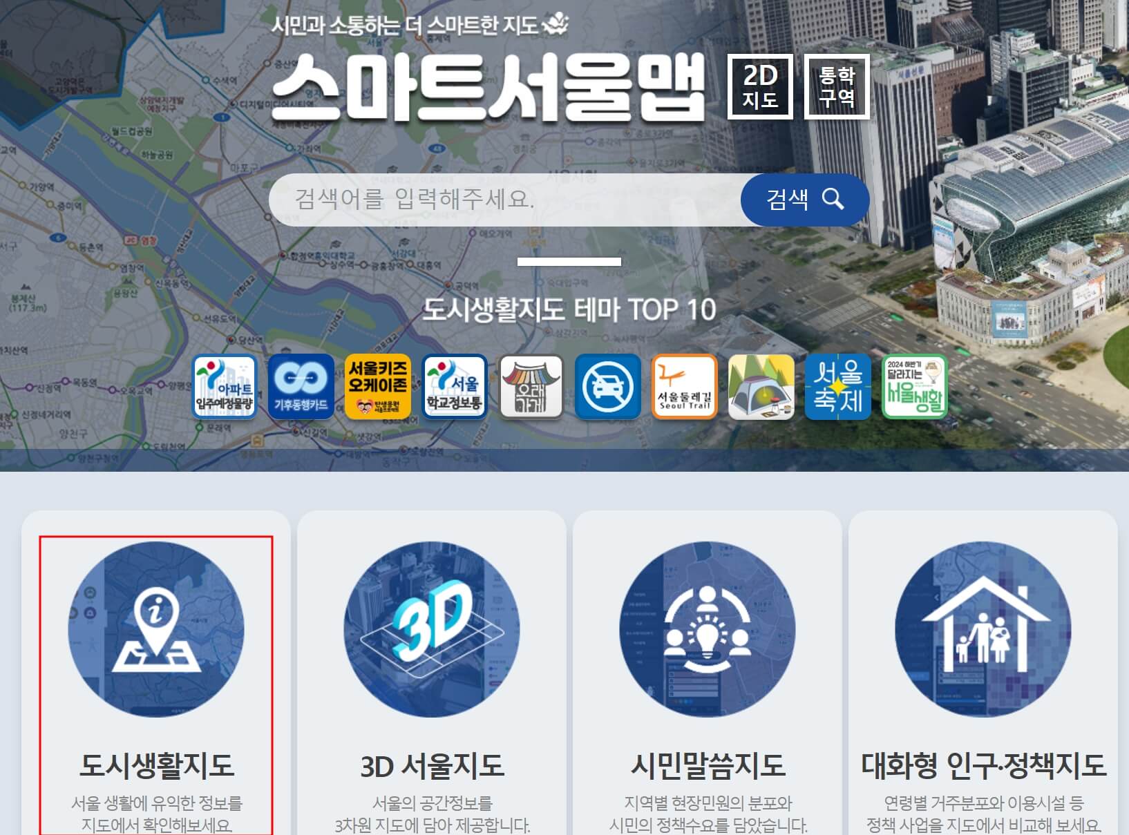Open the 달라지는 서울생활 theme icon
Image resolution: width=1129 pixels, height=835 pixels.
click(914, 387)
